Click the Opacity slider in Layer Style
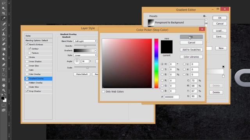The height and width of the screenshot is (140, 250). point(85,46)
